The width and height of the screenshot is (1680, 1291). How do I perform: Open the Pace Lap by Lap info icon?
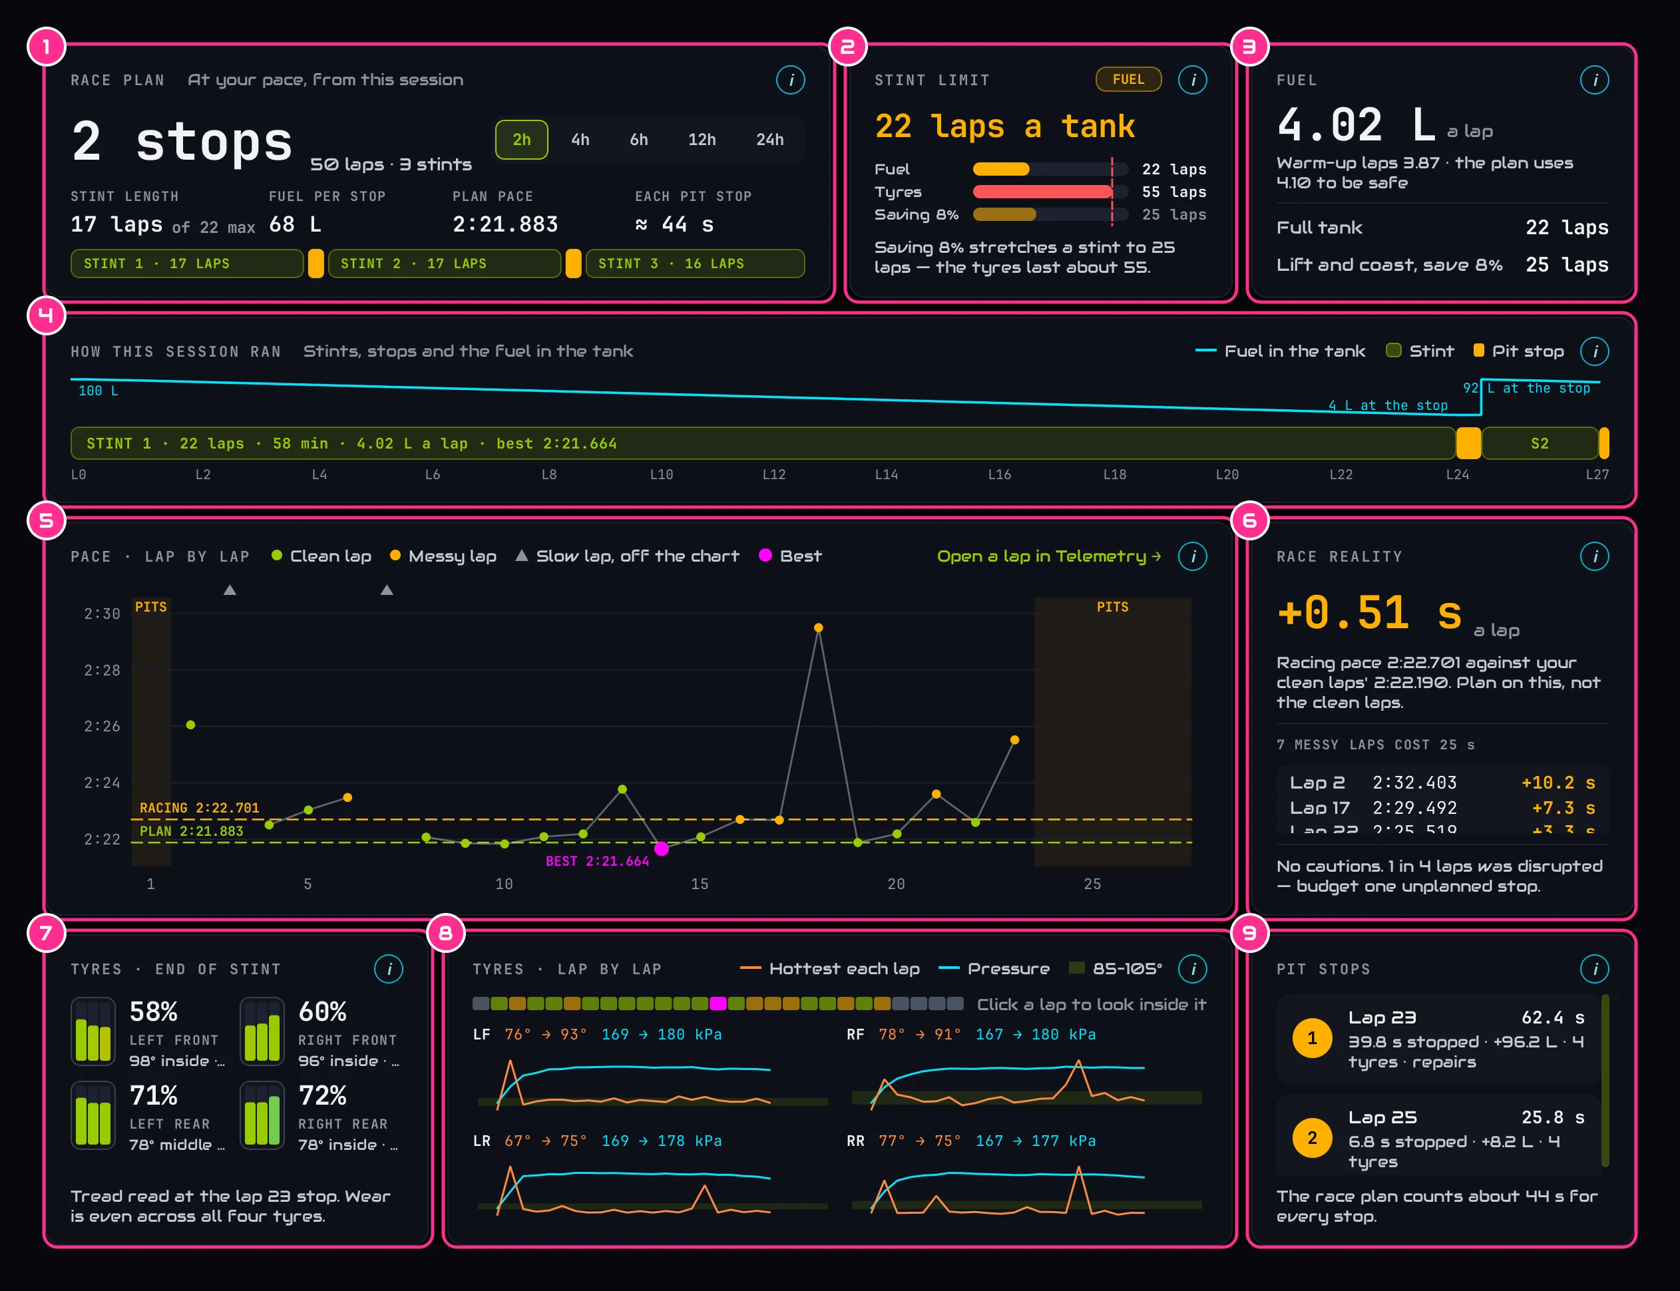(1192, 556)
